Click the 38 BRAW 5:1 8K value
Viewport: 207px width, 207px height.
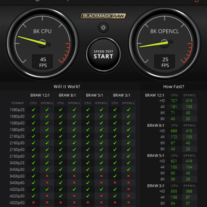coord(173,179)
